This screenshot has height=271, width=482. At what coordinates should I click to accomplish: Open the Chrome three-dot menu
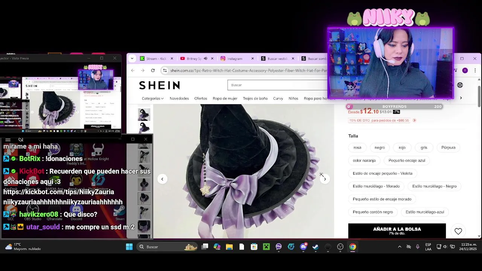pyautogui.click(x=475, y=70)
